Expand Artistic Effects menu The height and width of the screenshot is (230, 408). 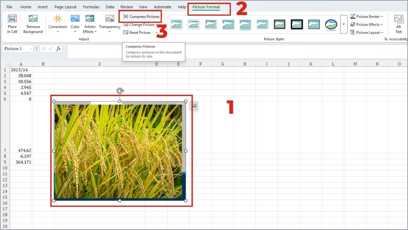pos(90,24)
